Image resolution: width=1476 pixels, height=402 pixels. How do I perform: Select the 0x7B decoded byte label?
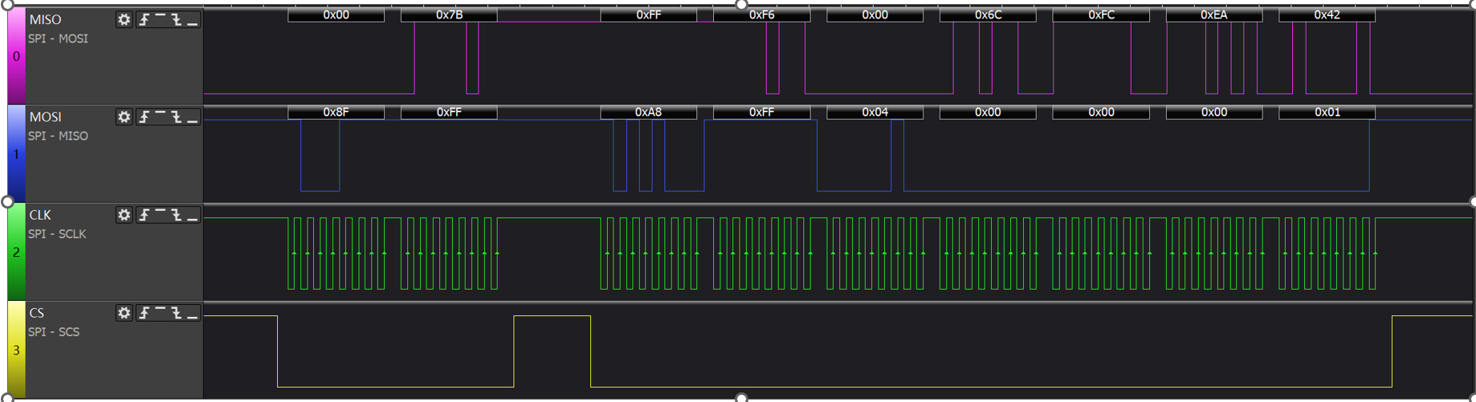tap(449, 15)
